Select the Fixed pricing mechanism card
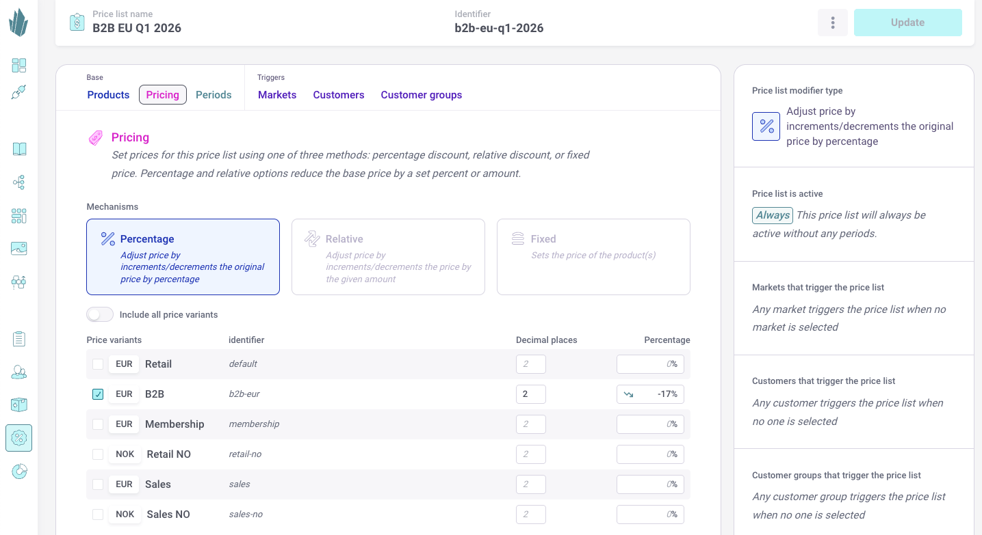 tap(593, 257)
